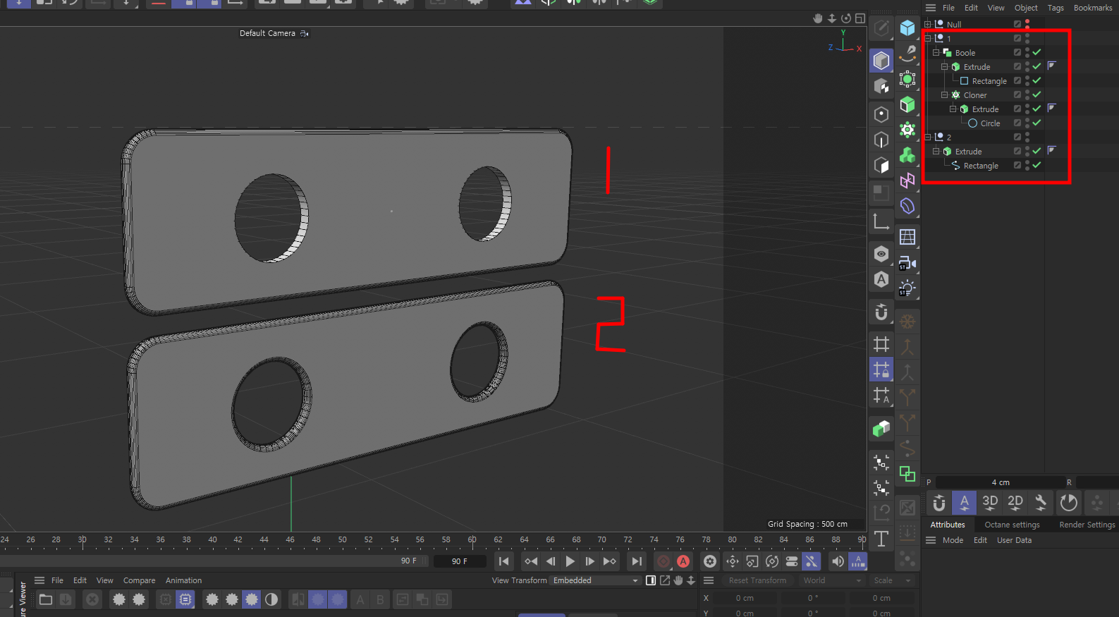Toggle Position keyframe recording icon

click(733, 561)
